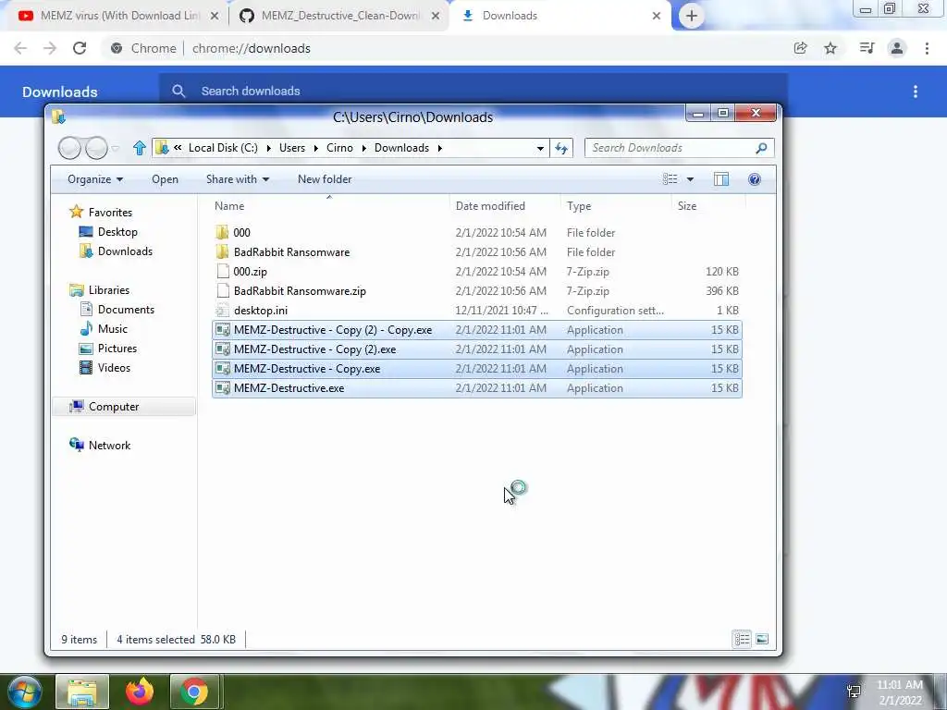The image size is (947, 710).
Task: Open Chrome's three-dot menu
Action: [927, 48]
